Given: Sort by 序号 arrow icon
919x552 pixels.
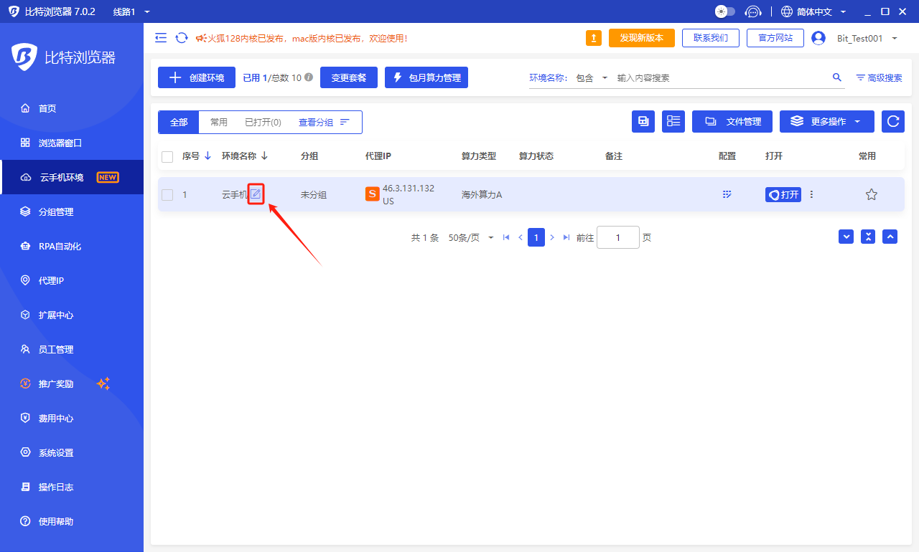Looking at the screenshot, I should 208,156.
